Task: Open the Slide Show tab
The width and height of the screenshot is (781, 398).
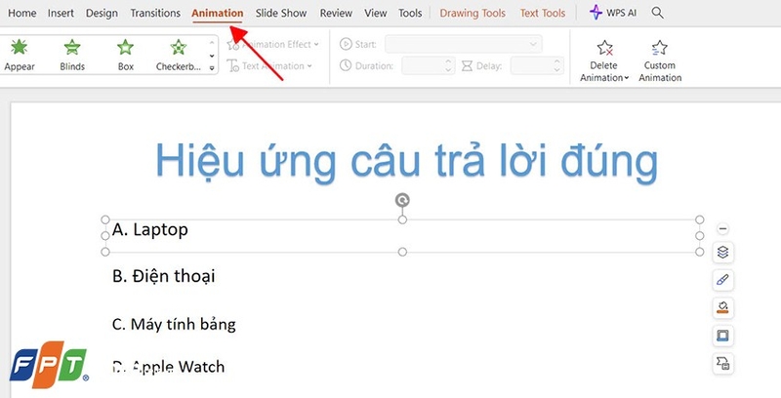Action: point(281,13)
